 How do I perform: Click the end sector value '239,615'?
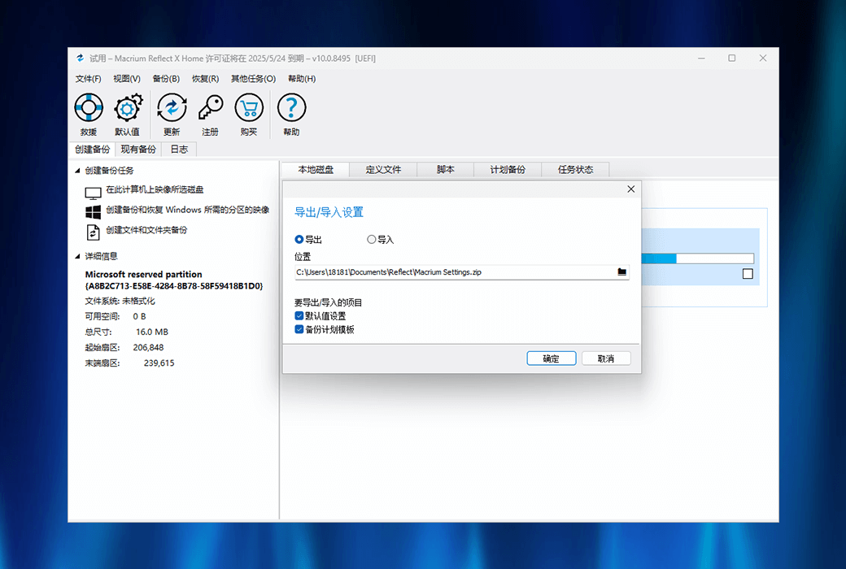coord(159,363)
